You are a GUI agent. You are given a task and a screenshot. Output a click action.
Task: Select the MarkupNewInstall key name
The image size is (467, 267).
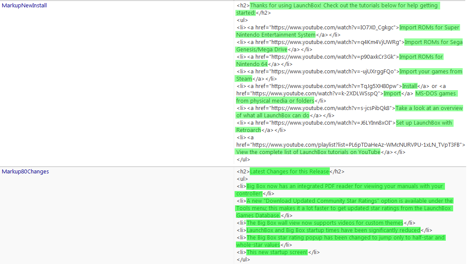point(24,5)
